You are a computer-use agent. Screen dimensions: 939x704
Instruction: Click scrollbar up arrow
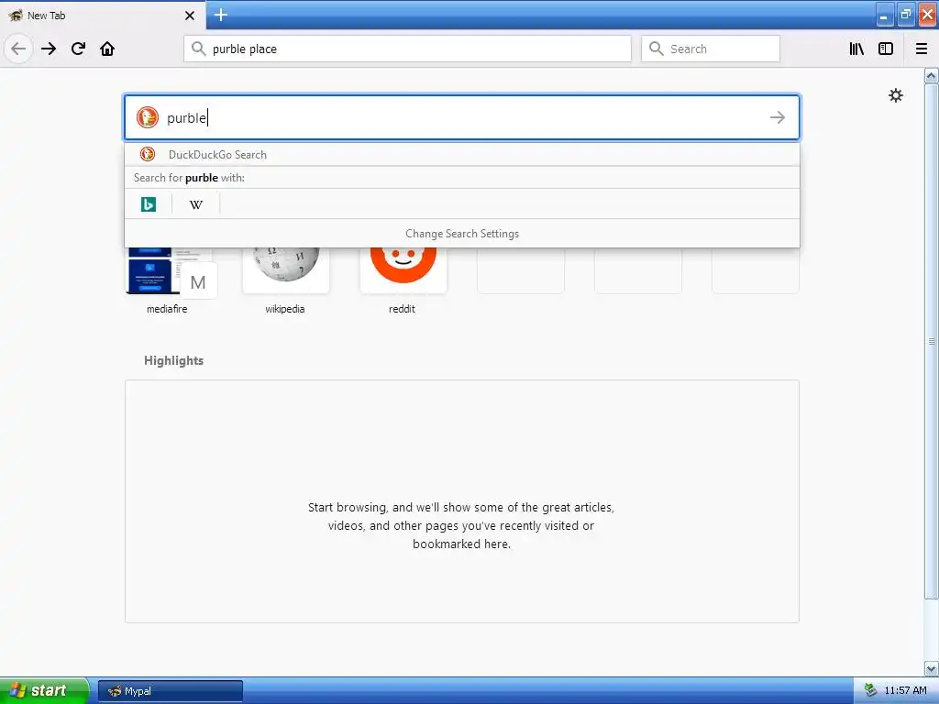point(931,76)
